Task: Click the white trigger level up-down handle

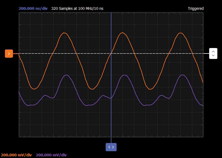Action: click(213, 53)
